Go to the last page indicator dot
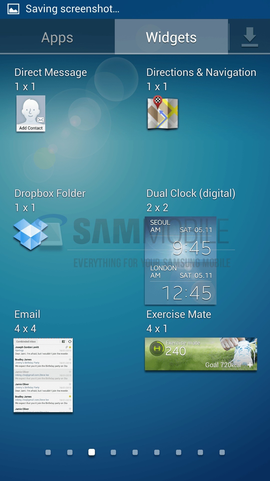270x481 pixels. [222, 452]
